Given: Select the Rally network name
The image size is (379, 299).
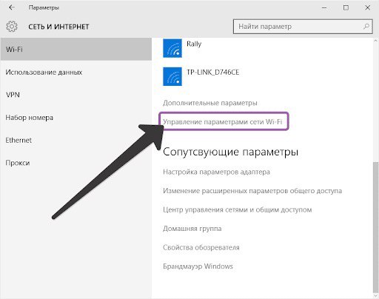Looking at the screenshot, I should [x=194, y=44].
